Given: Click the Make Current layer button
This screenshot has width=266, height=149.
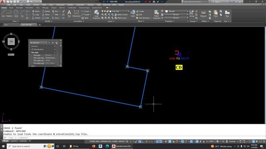Looking at the screenshot, I should tap(121, 15).
